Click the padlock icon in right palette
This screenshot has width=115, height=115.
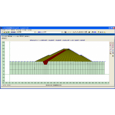(113, 56)
